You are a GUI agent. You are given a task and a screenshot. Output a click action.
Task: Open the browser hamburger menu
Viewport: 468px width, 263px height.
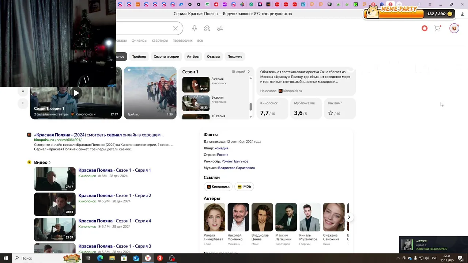[x=430, y=4]
